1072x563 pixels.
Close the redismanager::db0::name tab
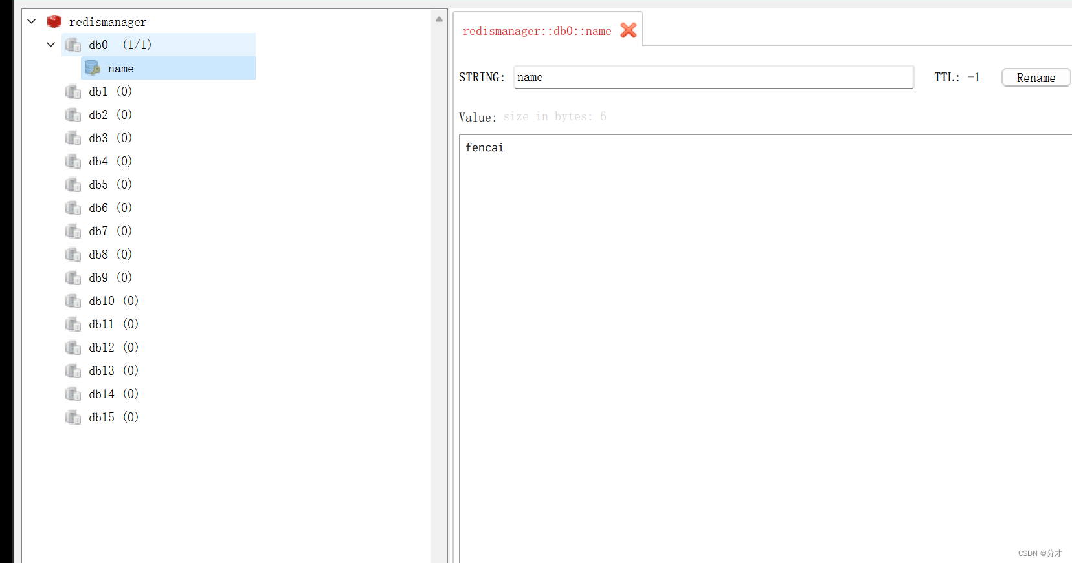point(628,30)
